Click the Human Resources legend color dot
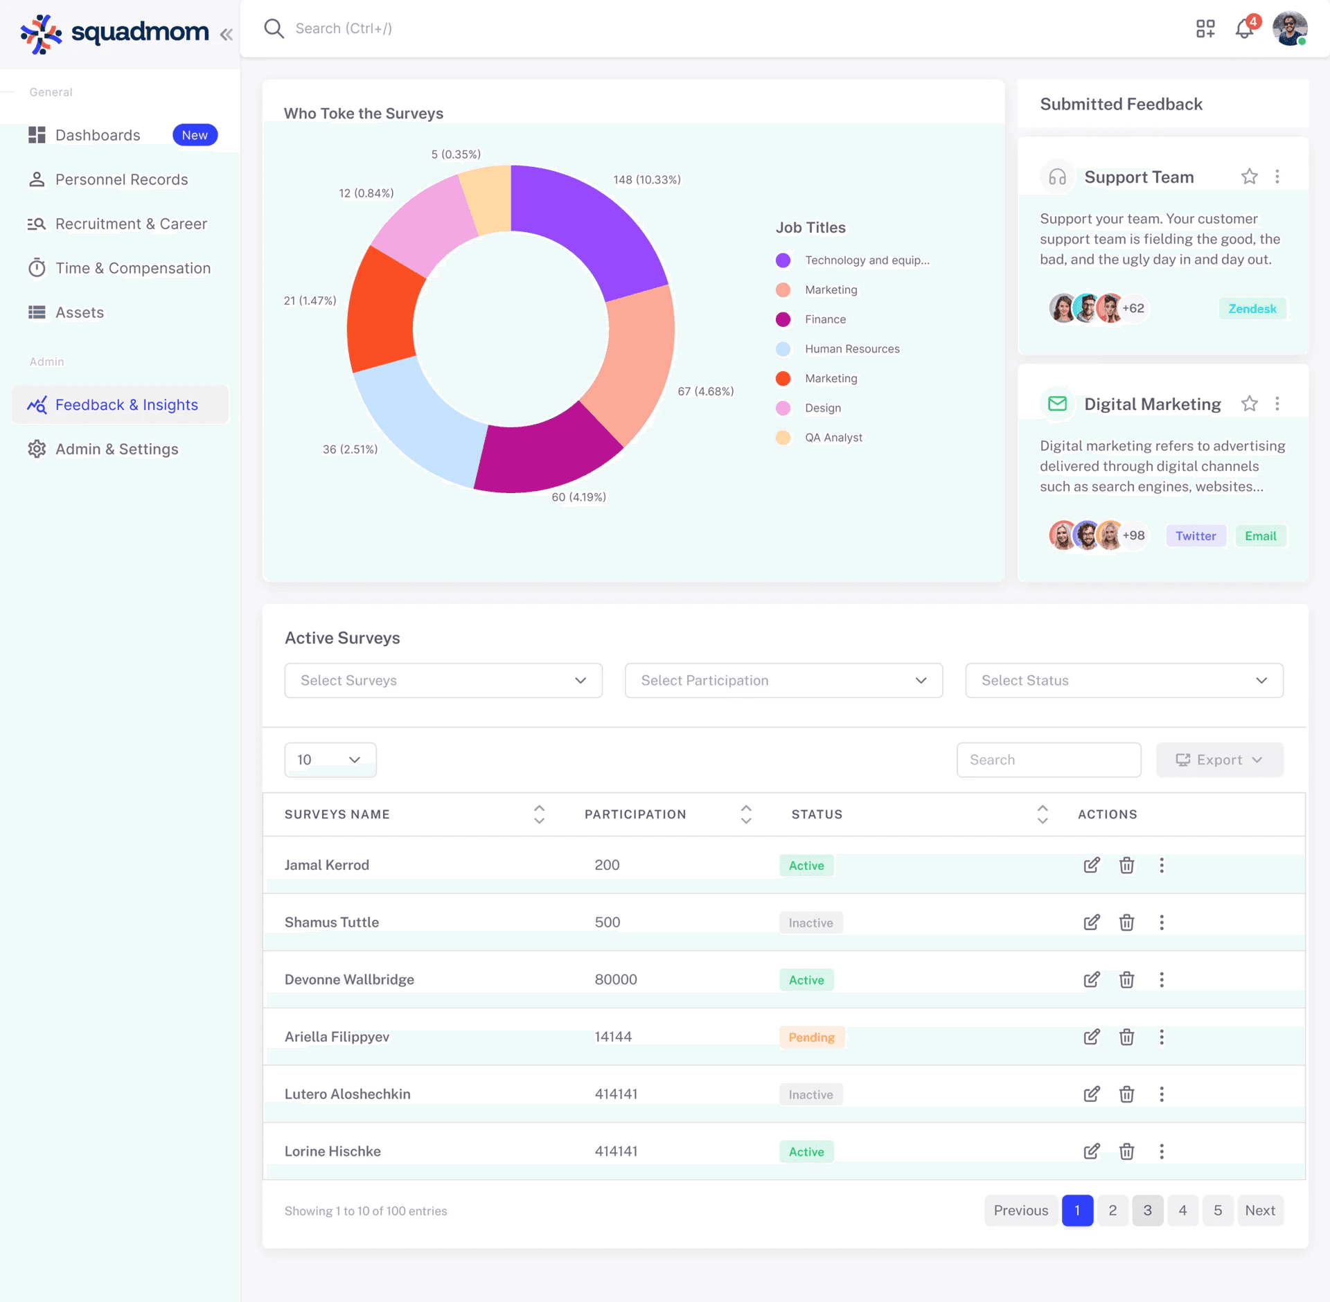Viewport: 1330px width, 1302px height. [x=783, y=349]
